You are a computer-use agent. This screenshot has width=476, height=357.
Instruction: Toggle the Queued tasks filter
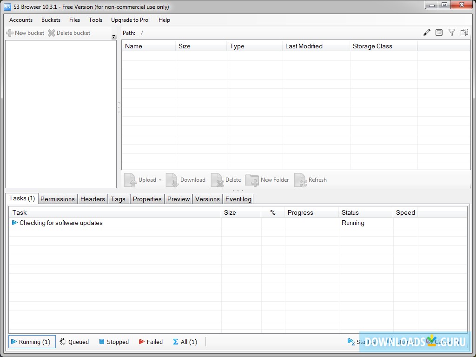pyautogui.click(x=74, y=342)
